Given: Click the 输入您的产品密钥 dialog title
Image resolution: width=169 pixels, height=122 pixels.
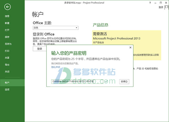Looking at the screenshot, I should pyautogui.click(x=69, y=53).
